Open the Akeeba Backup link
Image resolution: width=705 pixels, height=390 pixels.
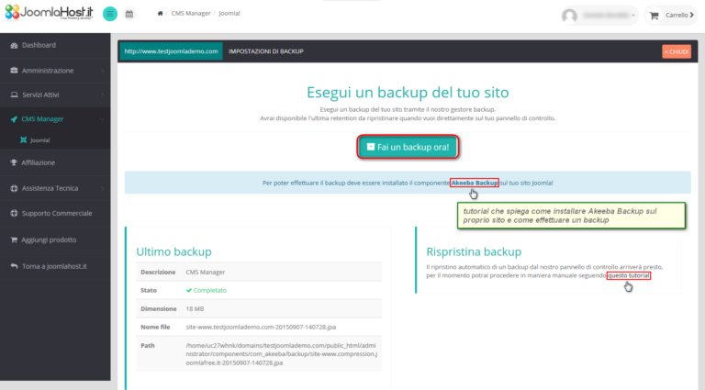[x=475, y=183]
